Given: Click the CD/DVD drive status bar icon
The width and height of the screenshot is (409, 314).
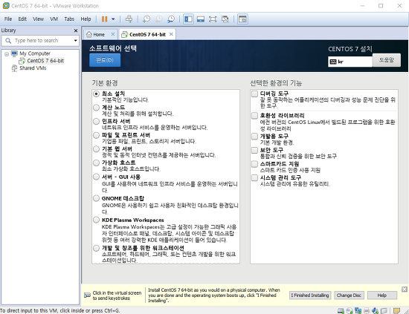Looking at the screenshot, I should click(350, 310).
